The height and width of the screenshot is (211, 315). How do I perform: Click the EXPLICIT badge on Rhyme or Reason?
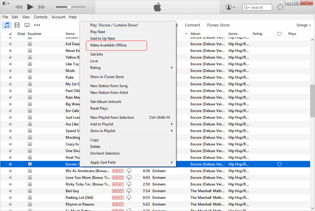[x=118, y=204]
